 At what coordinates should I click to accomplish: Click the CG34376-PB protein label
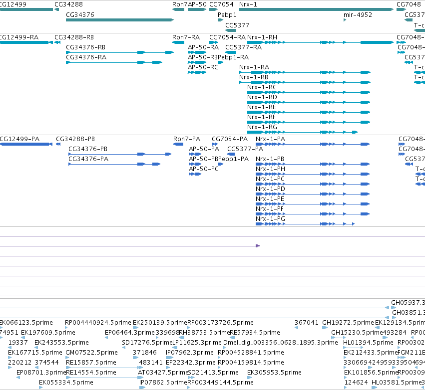(x=88, y=149)
